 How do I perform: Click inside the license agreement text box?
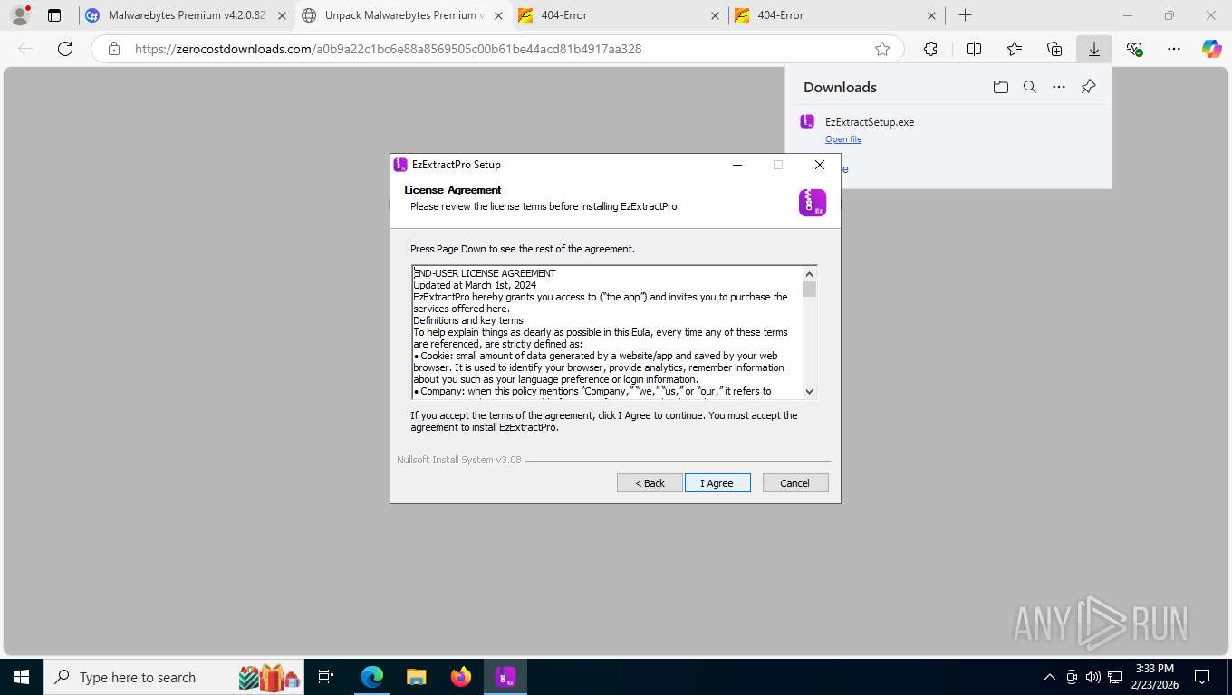607,332
